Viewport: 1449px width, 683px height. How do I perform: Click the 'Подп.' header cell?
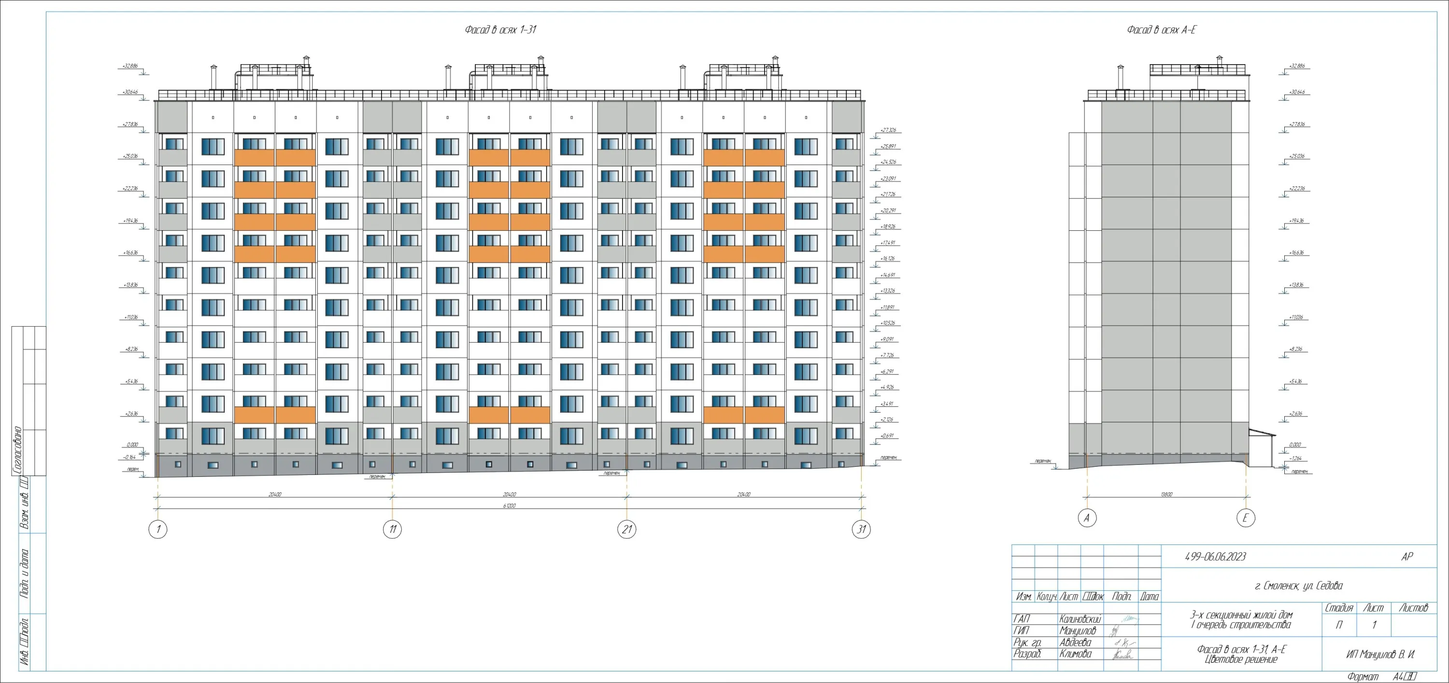click(x=1121, y=597)
